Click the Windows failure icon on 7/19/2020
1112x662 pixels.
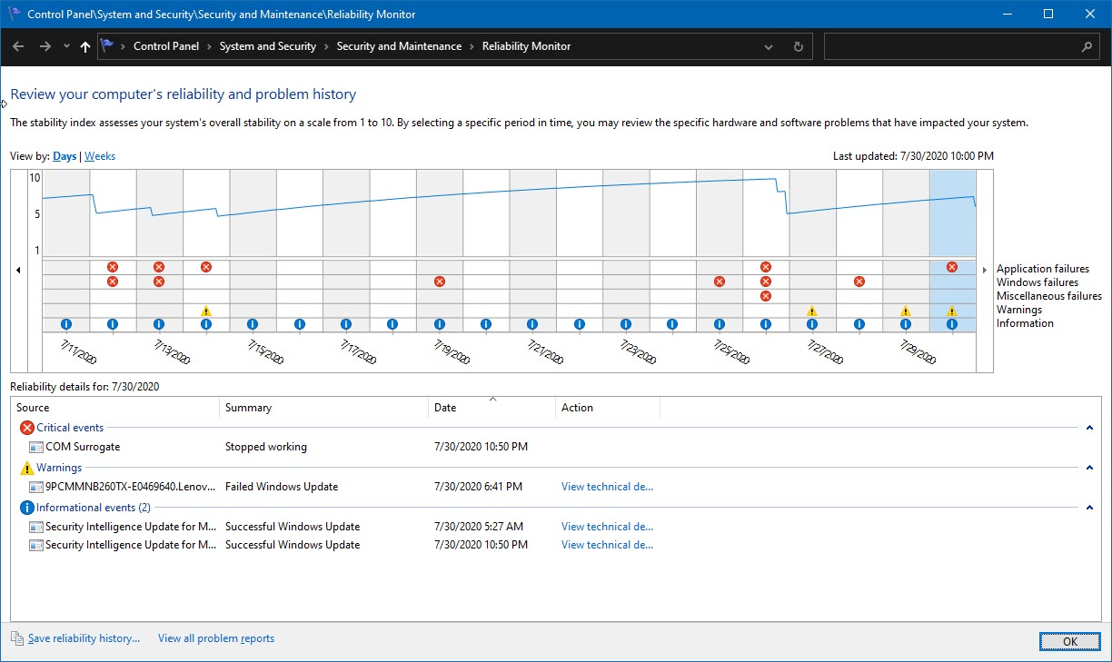pos(440,282)
